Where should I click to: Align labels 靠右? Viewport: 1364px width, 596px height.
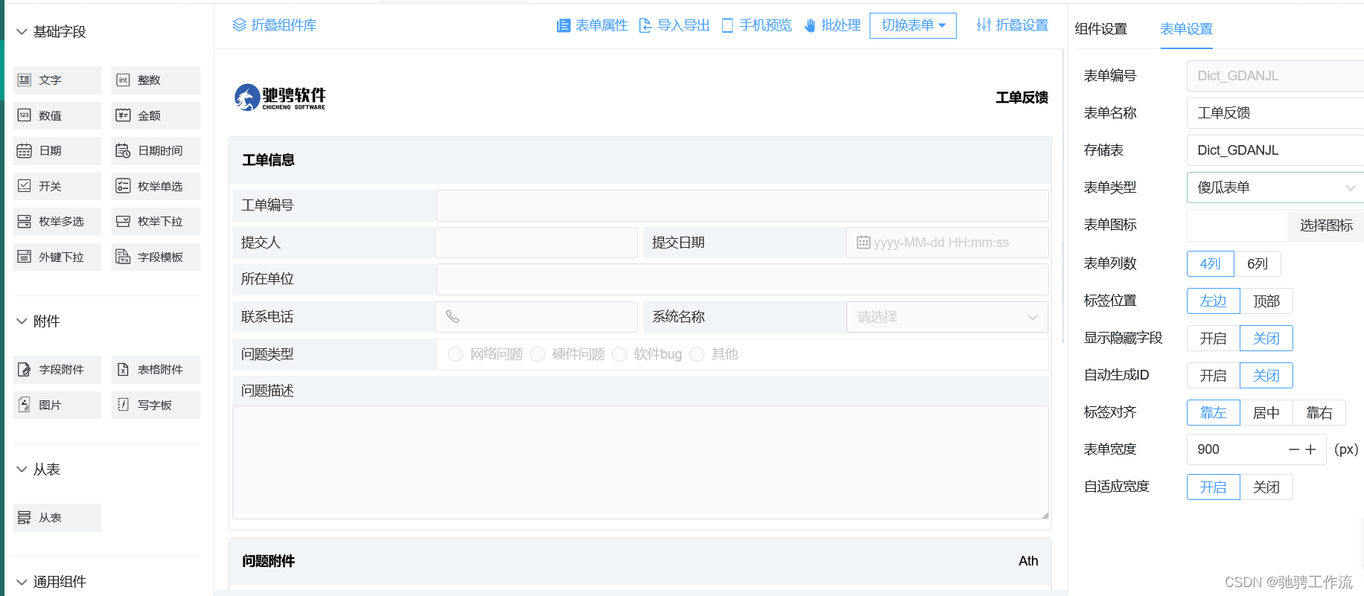pyautogui.click(x=1319, y=413)
